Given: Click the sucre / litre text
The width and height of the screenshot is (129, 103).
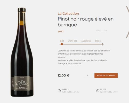Looking at the screenshot, I should [x=109, y=92].
